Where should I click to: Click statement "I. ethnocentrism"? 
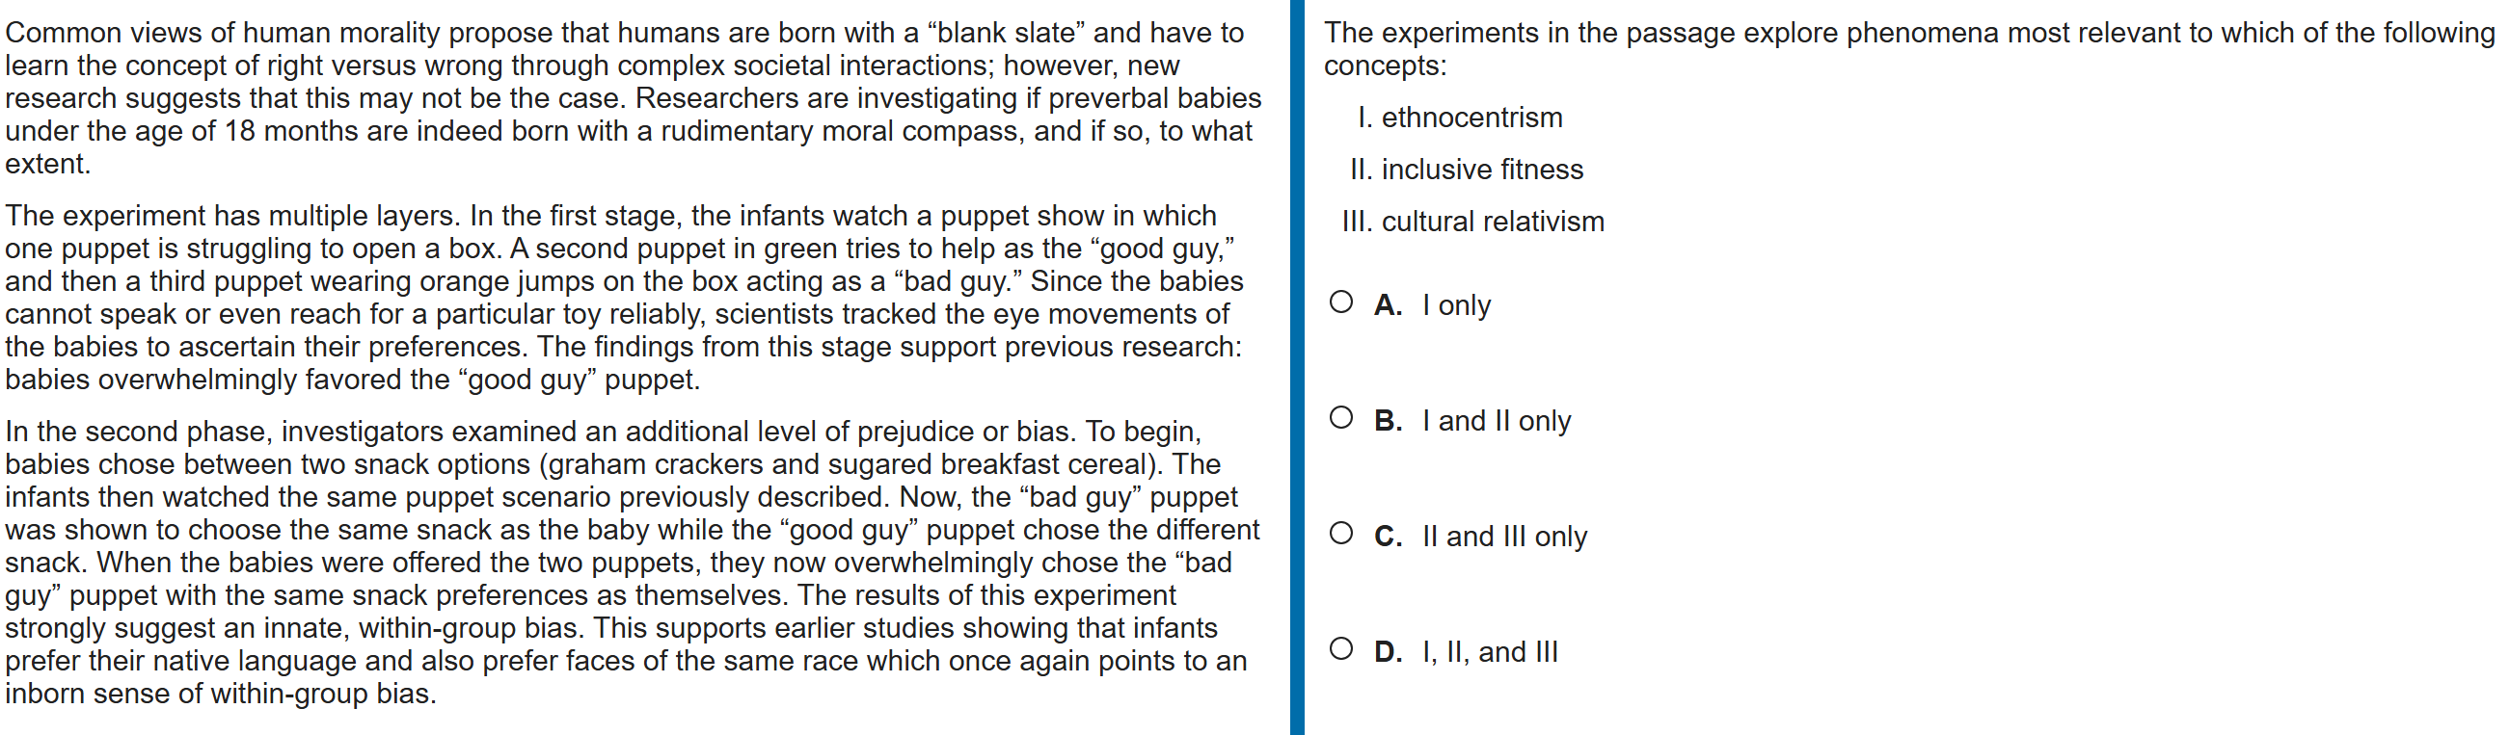pyautogui.click(x=1460, y=118)
